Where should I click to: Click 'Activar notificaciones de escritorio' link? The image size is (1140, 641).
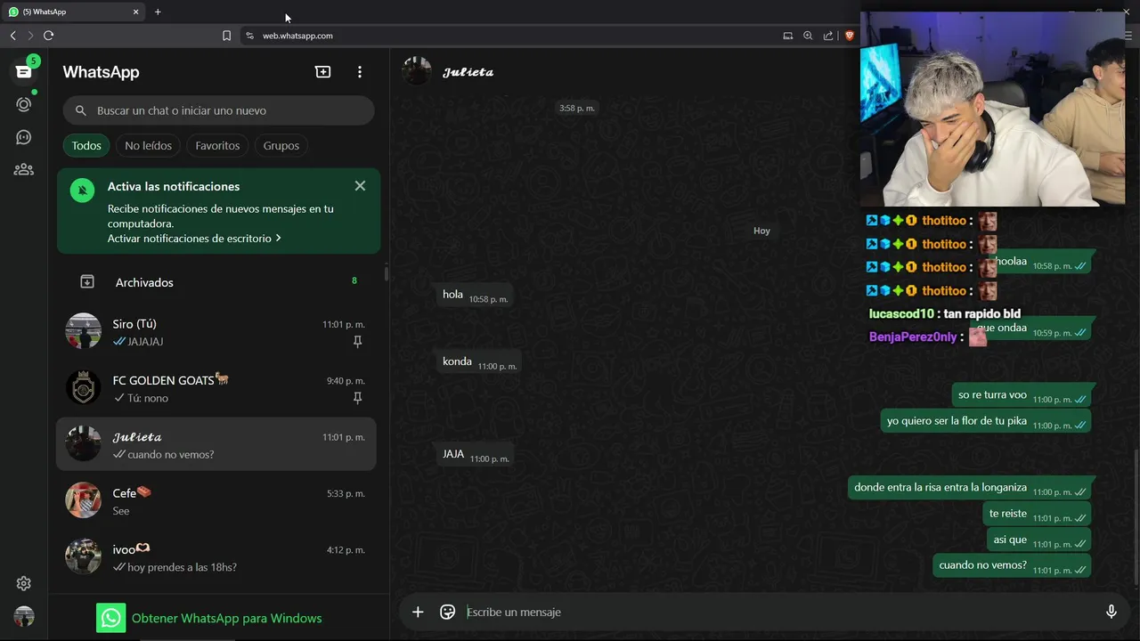(194, 239)
